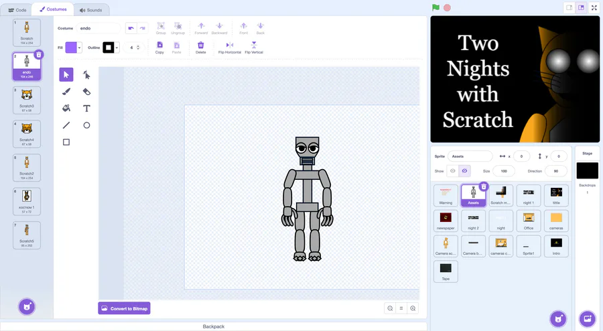
Task: Adjust outline width stepper arrows
Action: coord(138,47)
